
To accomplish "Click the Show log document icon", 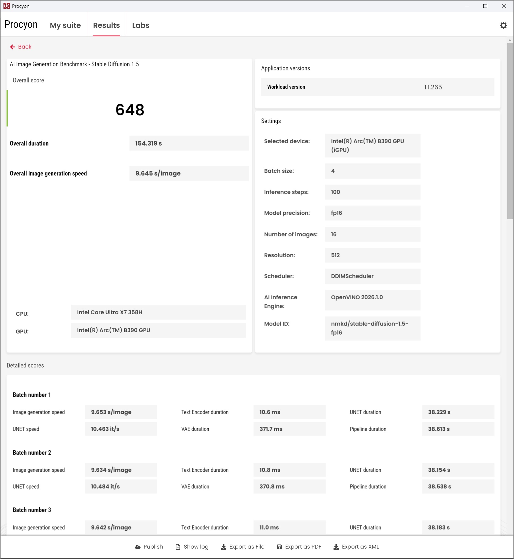I will [178, 547].
